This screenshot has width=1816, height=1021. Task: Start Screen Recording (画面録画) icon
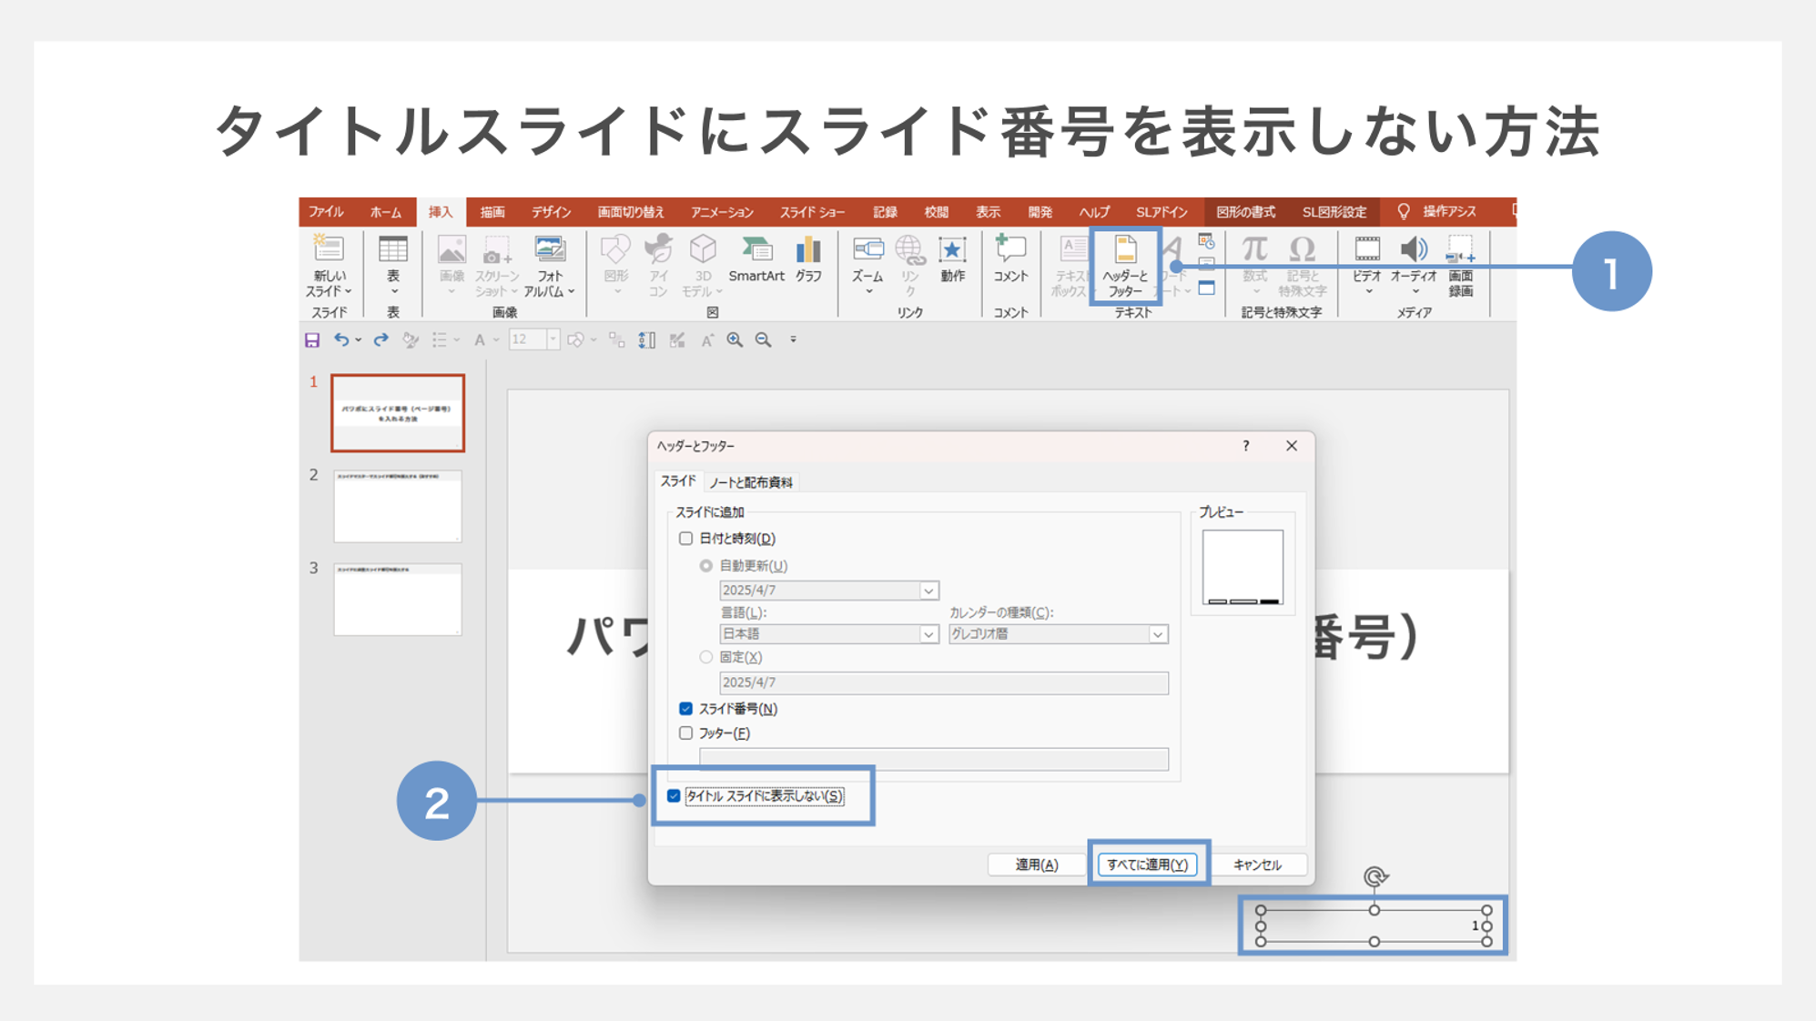click(1460, 249)
